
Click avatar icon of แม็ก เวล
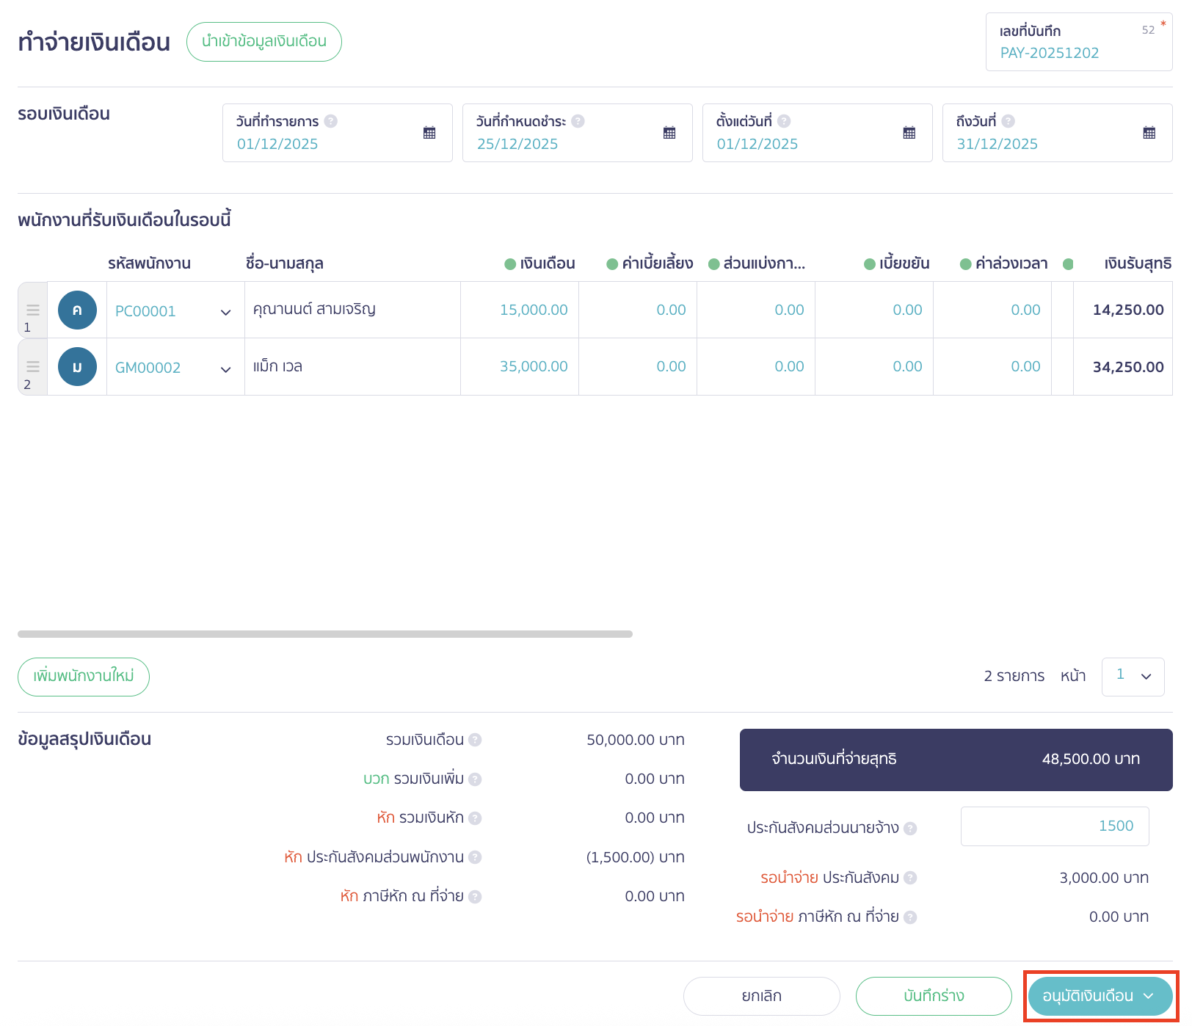pyautogui.click(x=77, y=367)
